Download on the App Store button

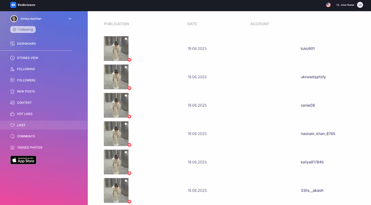point(23,160)
